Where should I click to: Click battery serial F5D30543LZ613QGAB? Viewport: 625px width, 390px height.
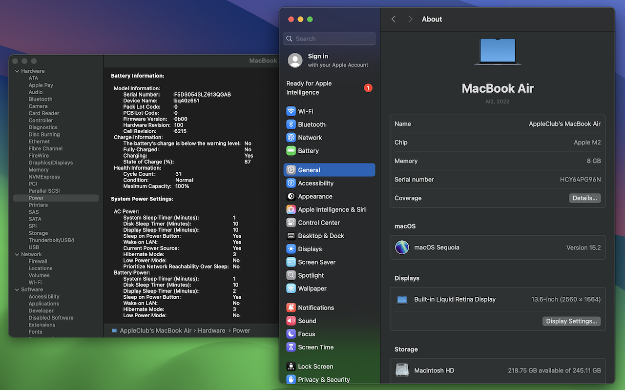(203, 95)
